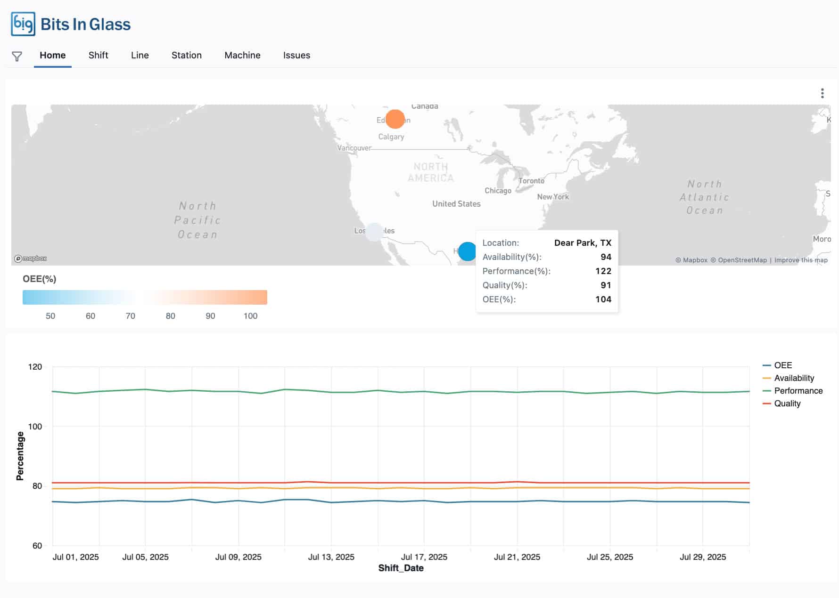The width and height of the screenshot is (839, 598).
Task: Click the filter funnel icon
Action: tap(17, 57)
